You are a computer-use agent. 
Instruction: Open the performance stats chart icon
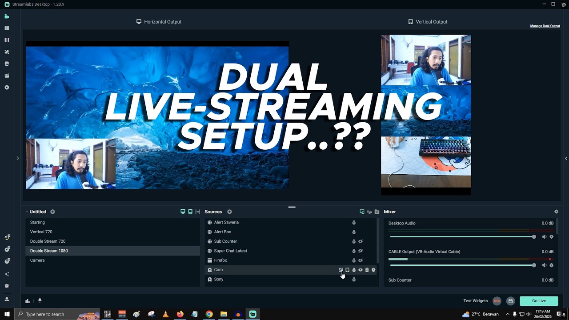28,301
